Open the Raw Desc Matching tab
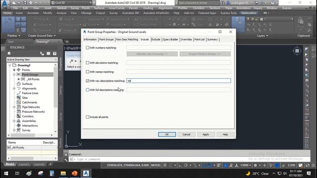Viewport: 317px width, 178px height. [127, 40]
